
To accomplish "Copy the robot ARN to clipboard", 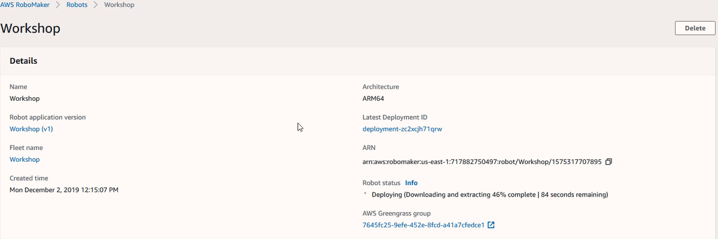I will click(x=608, y=162).
